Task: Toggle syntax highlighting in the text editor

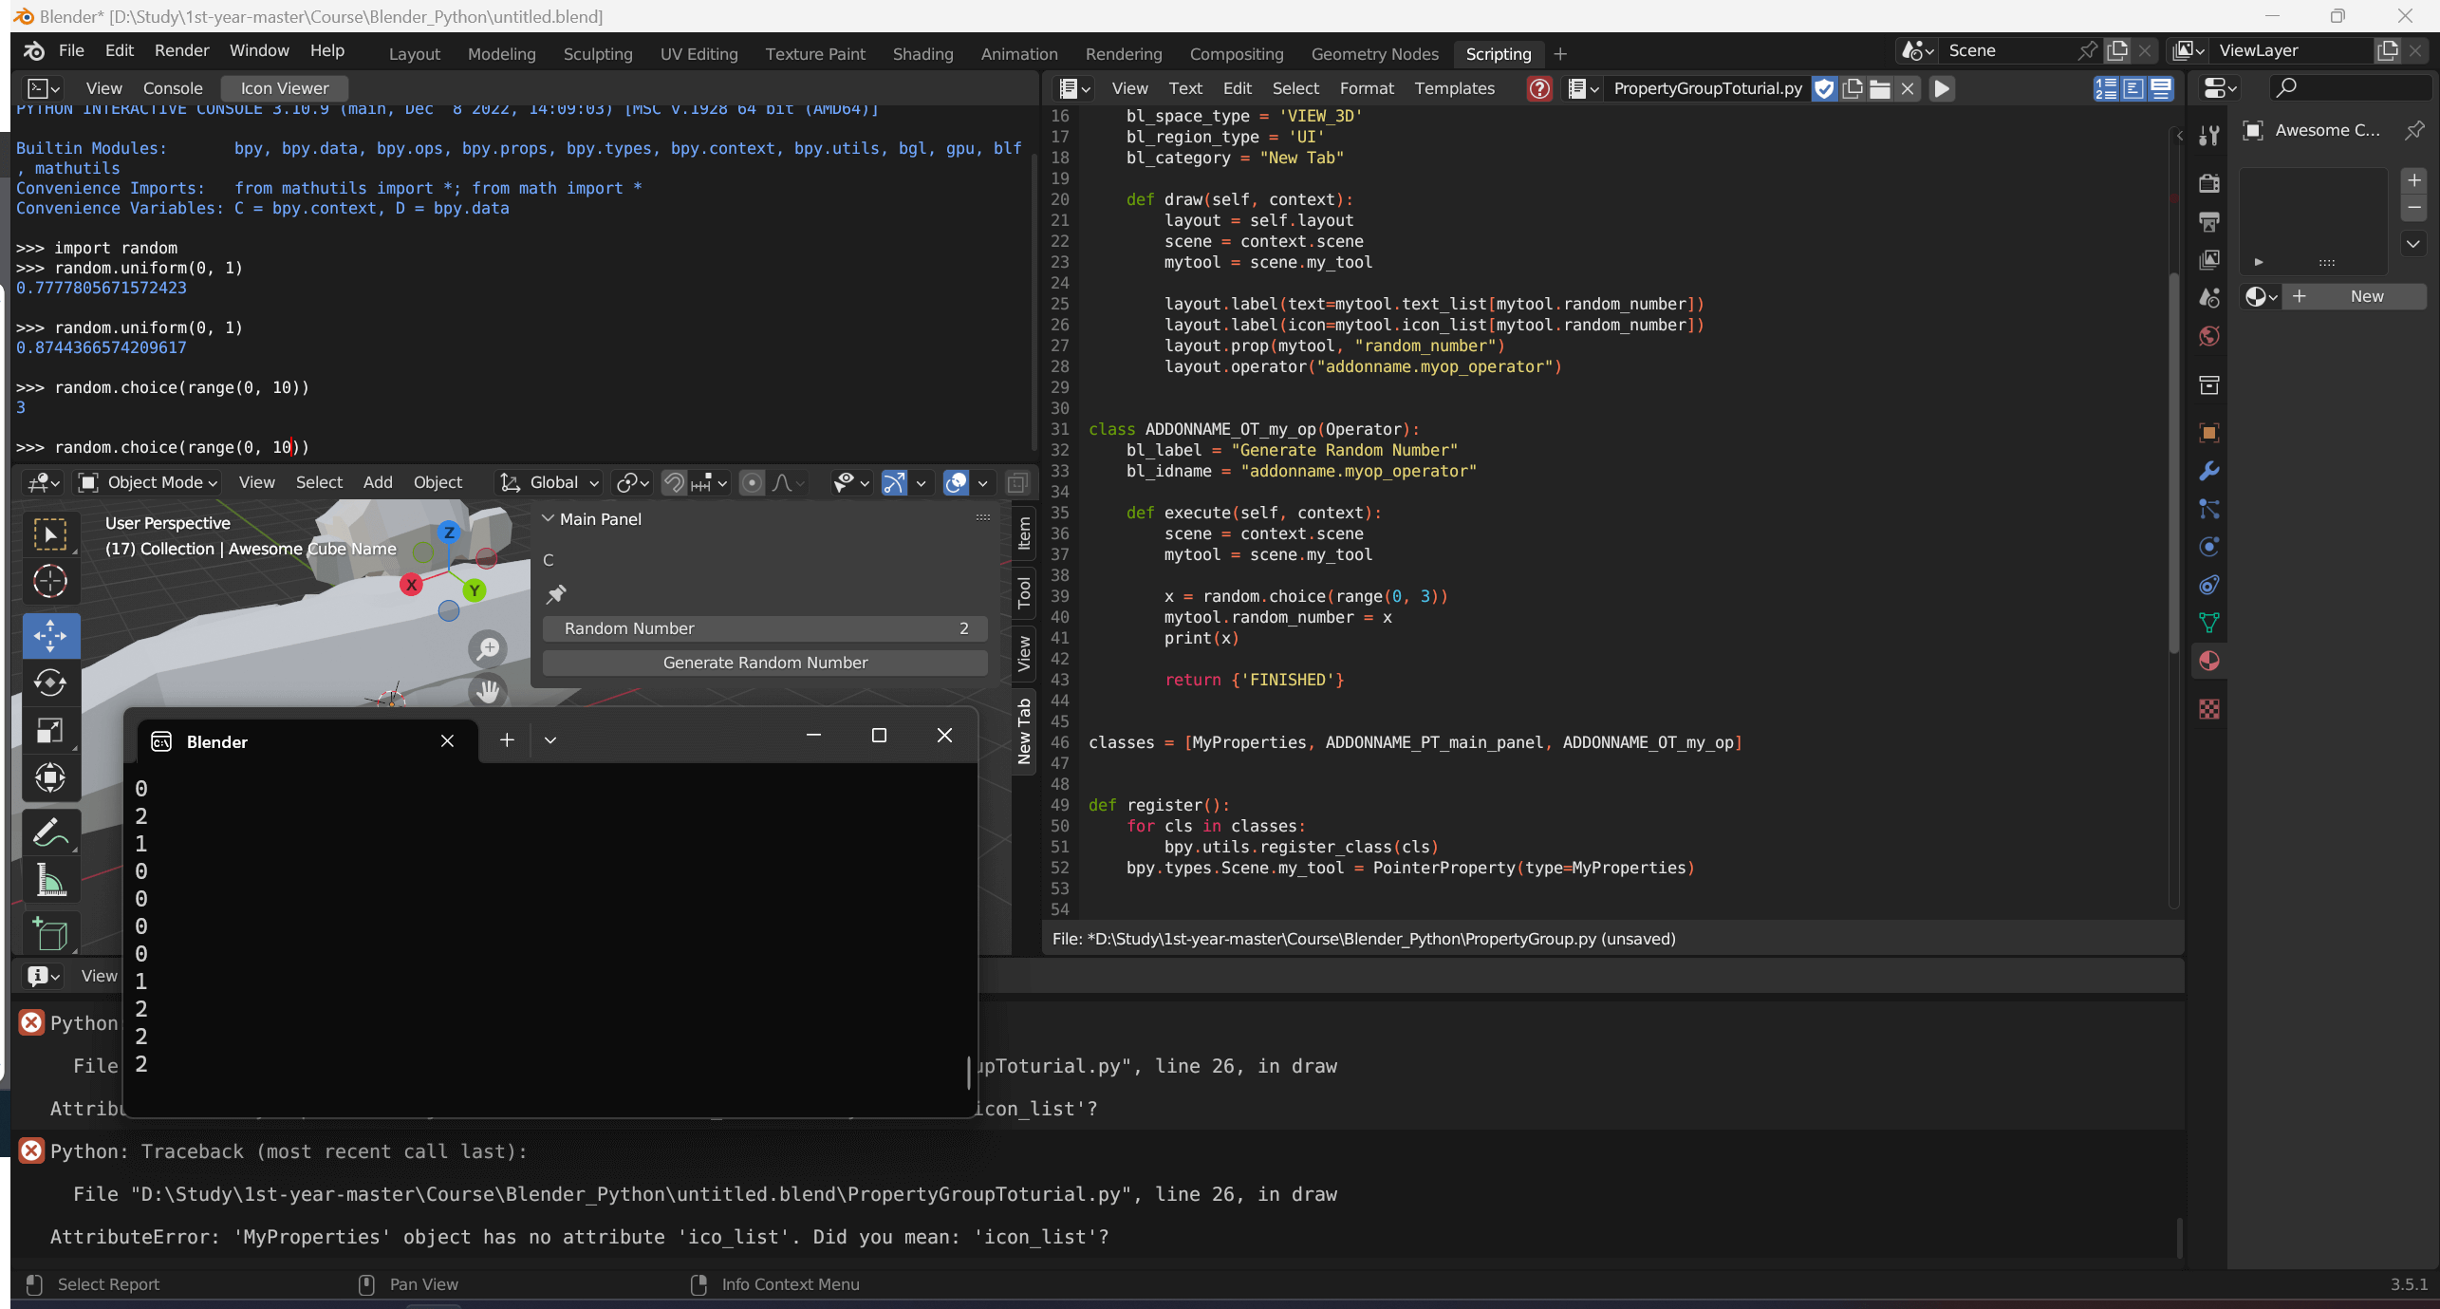Action: [2161, 88]
